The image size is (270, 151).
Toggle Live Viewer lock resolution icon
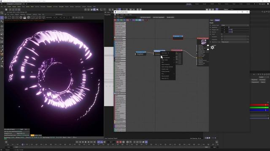point(24,18)
